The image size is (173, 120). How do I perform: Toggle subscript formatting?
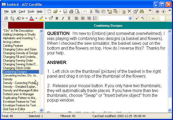coord(143,18)
